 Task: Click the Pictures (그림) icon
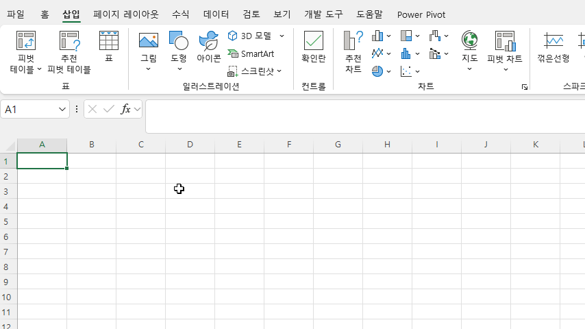(x=149, y=40)
